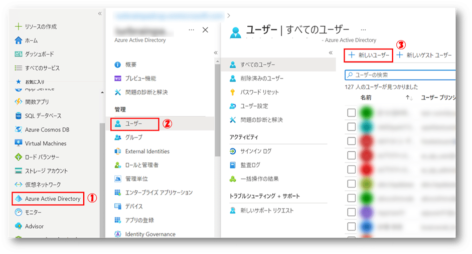Open the ellipsis menu in the Directory blade header
Screen dimensions: 472x254
tap(191, 29)
